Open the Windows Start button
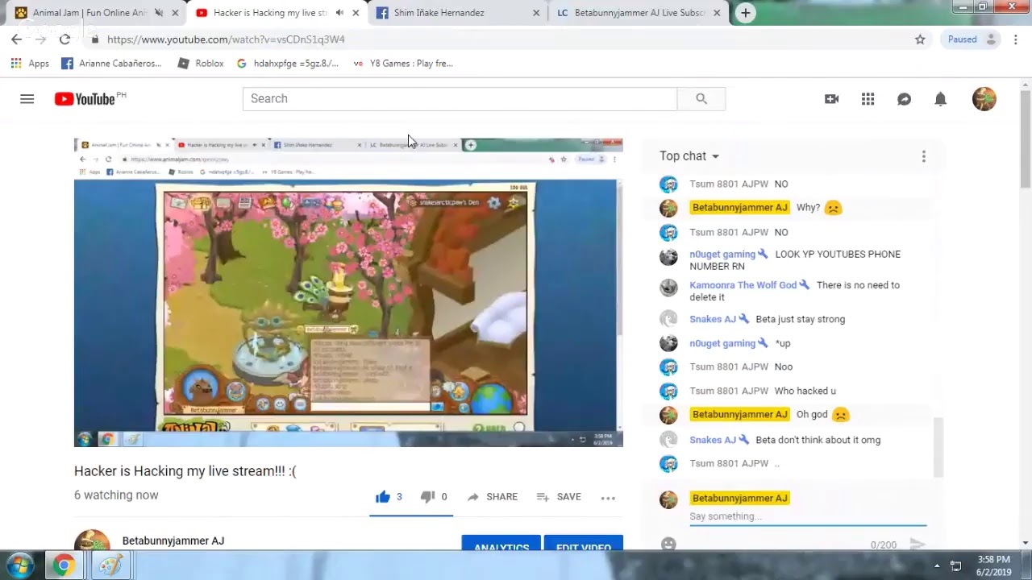 point(19,566)
